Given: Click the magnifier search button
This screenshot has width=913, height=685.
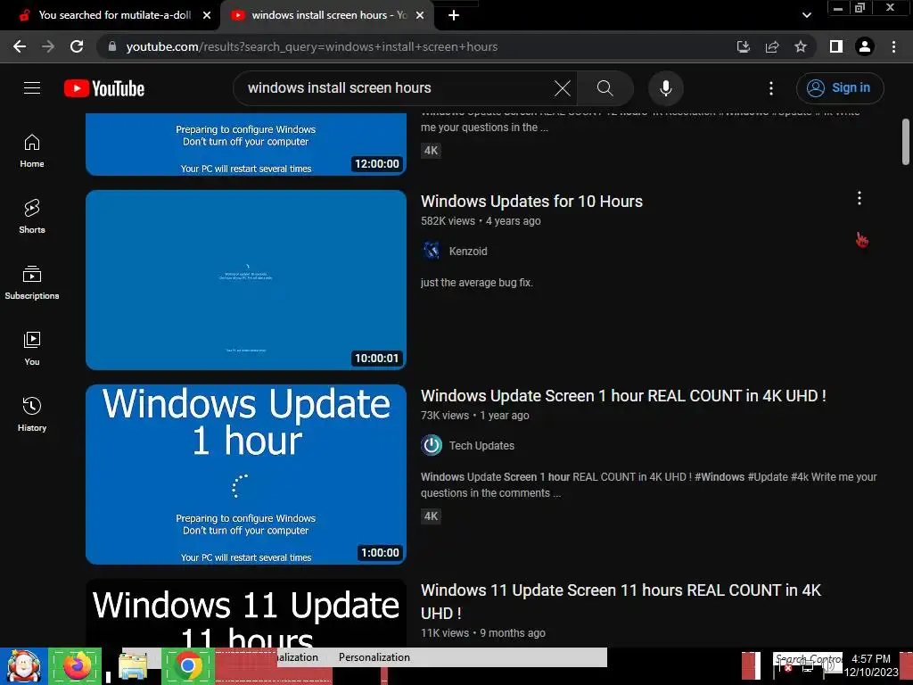Looking at the screenshot, I should pyautogui.click(x=605, y=88).
